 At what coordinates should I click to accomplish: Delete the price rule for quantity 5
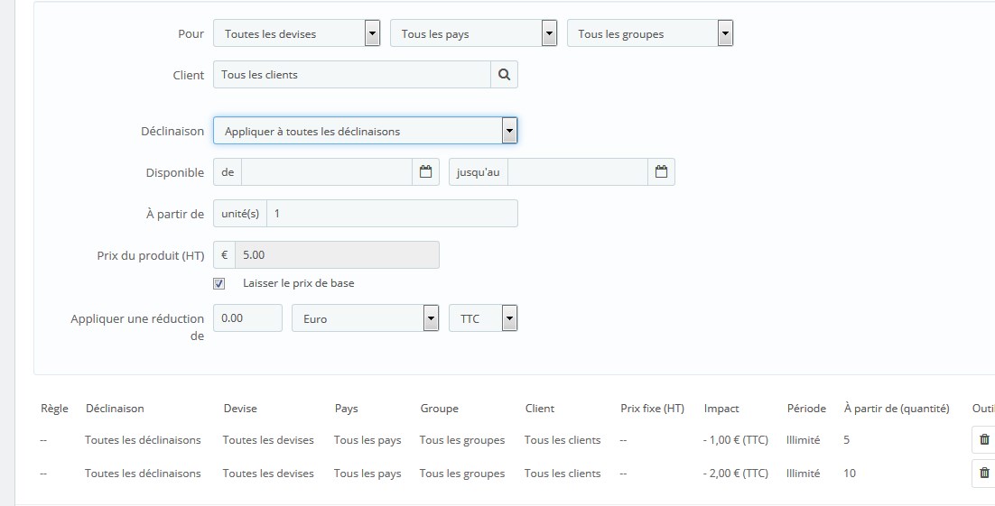[x=984, y=439]
